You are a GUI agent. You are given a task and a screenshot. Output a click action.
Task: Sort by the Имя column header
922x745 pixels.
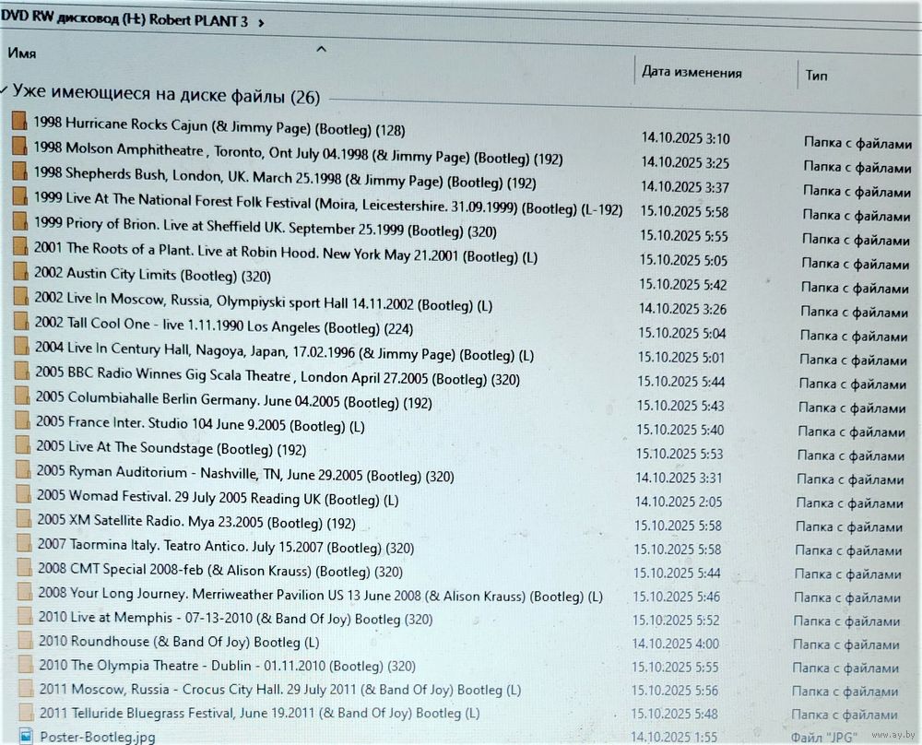click(x=22, y=53)
